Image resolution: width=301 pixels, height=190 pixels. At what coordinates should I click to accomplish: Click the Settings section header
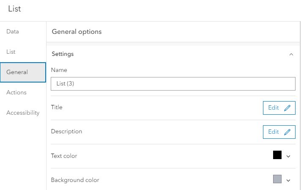click(x=63, y=54)
